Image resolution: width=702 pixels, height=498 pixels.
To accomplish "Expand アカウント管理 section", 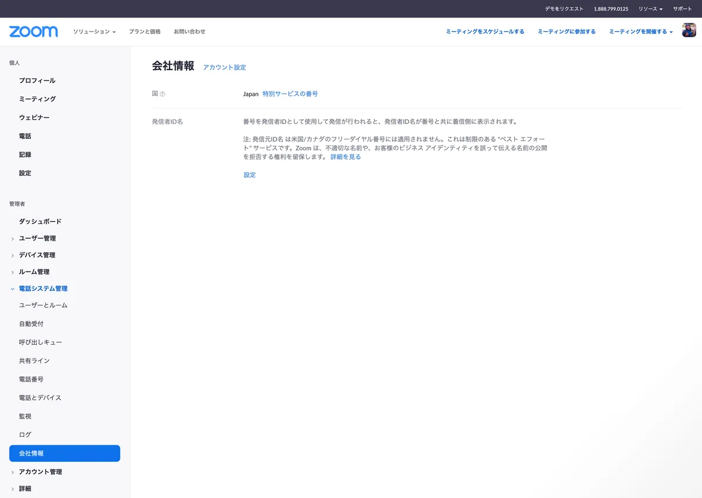I will pos(40,472).
